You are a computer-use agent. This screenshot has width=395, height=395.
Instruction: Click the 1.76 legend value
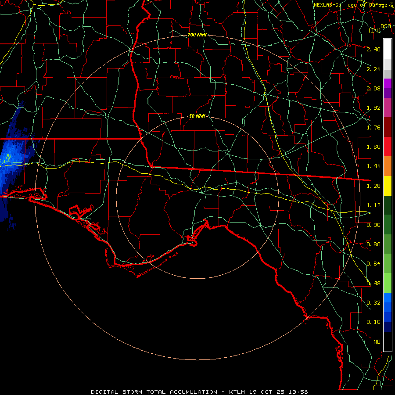pyautogui.click(x=373, y=127)
